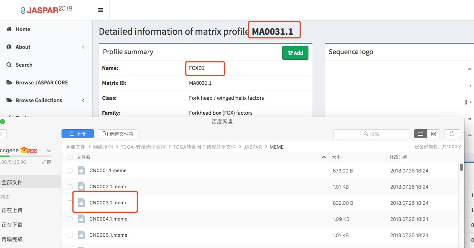
Task: Select file name CN0002.1.meme
Action: pos(108,187)
